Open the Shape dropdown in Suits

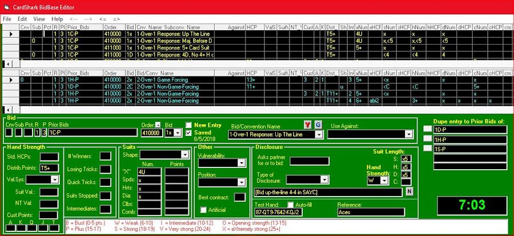[184, 154]
